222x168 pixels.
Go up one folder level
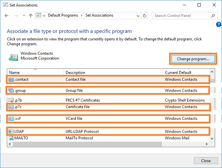pyautogui.click(x=31, y=16)
